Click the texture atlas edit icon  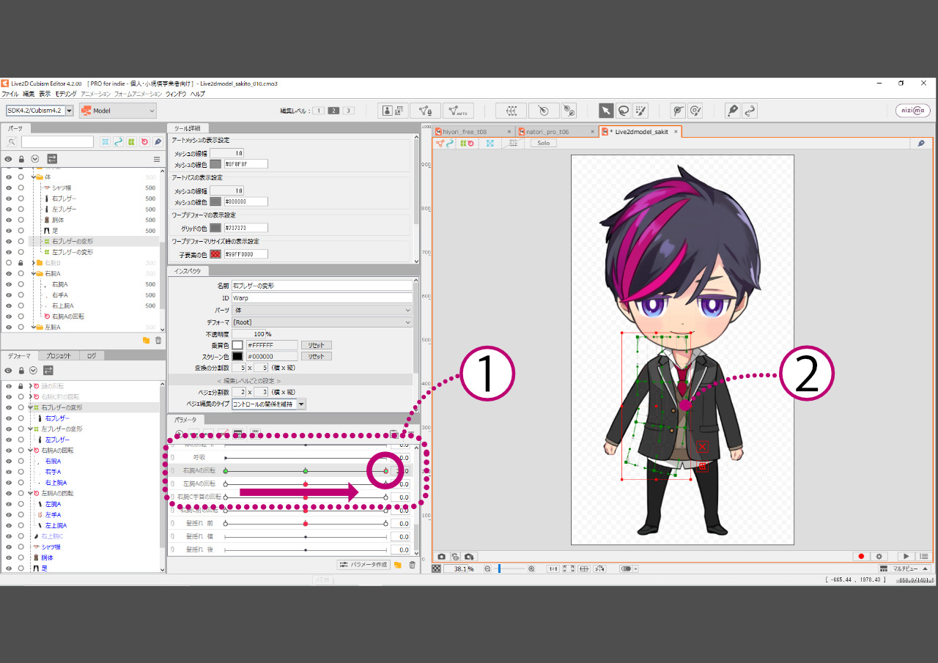393,111
